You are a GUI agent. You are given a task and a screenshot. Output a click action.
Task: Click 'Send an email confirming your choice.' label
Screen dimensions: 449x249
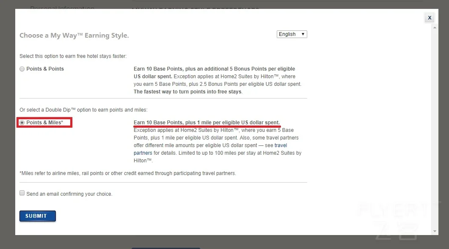[69, 194]
